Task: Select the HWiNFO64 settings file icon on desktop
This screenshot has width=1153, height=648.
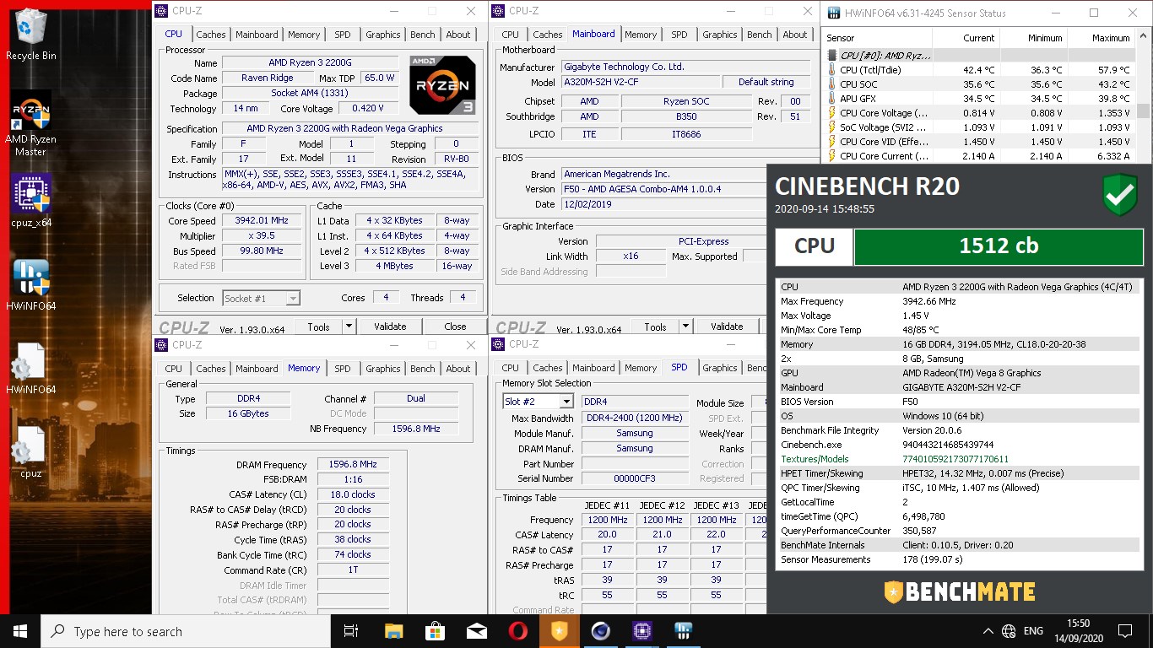Action: coord(31,369)
